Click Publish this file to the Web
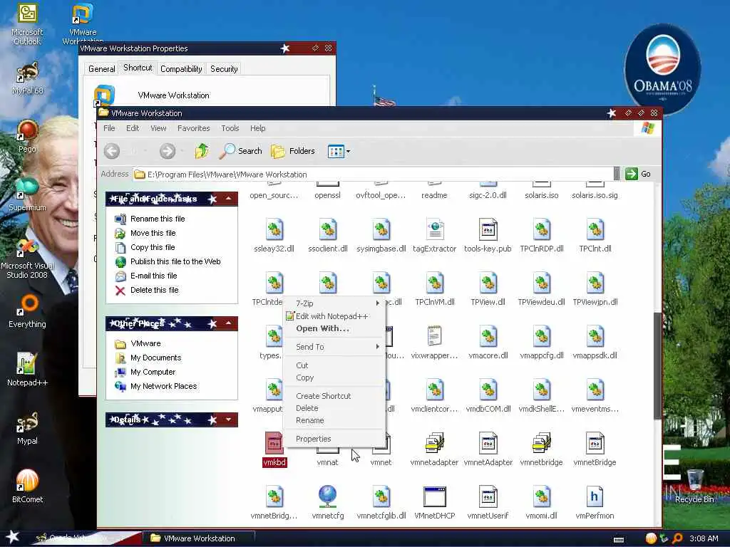Image resolution: width=730 pixels, height=547 pixels. 175,261
